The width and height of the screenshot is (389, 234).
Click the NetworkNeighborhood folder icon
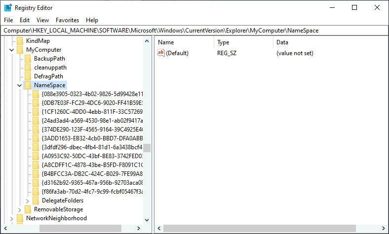(20, 218)
